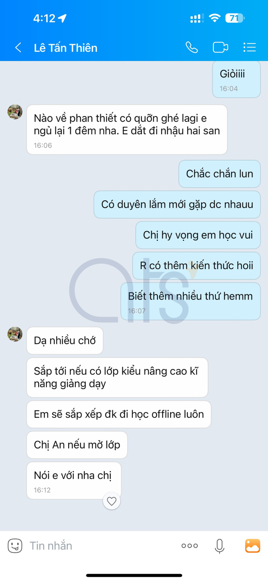Open the contact name Lê Tấn Thiên

pos(66,48)
